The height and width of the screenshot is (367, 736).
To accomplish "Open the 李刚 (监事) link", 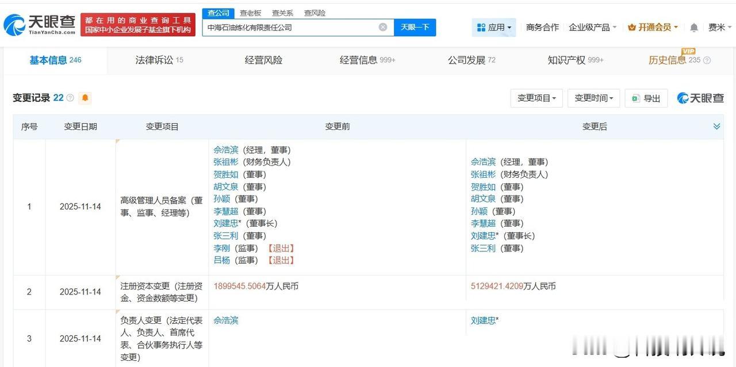I will pyautogui.click(x=221, y=248).
